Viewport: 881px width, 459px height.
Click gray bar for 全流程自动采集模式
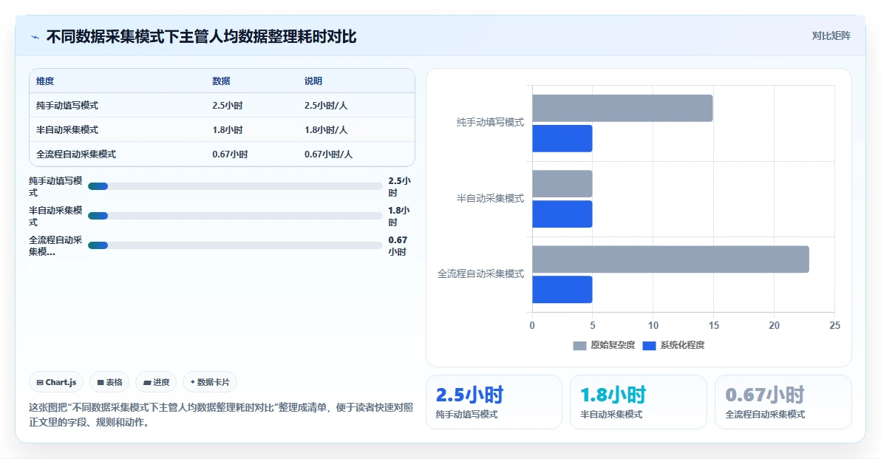coord(671,259)
